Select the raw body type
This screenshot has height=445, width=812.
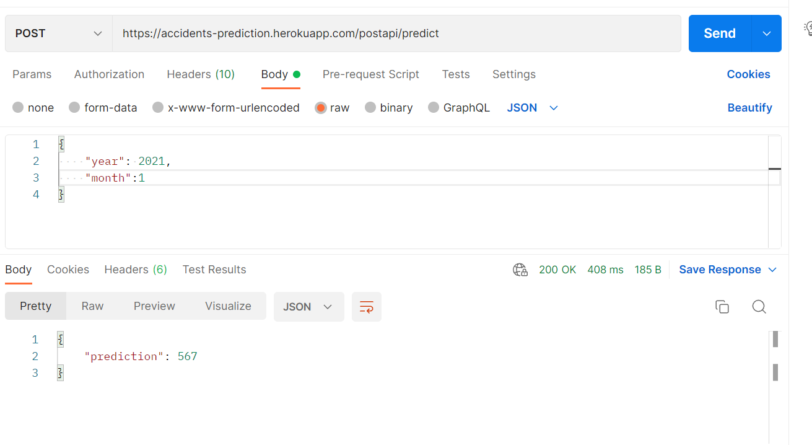[332, 108]
